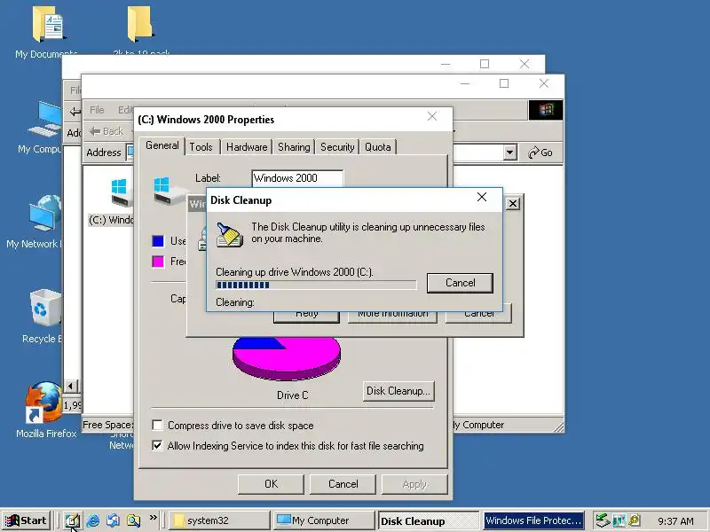The width and height of the screenshot is (710, 532).
Task: Click Show Desktop quick launch icon
Action: [72, 520]
